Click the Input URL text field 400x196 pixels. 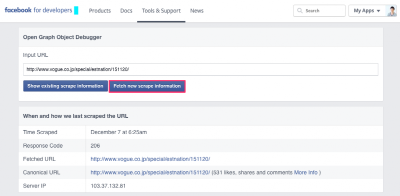(x=200, y=69)
